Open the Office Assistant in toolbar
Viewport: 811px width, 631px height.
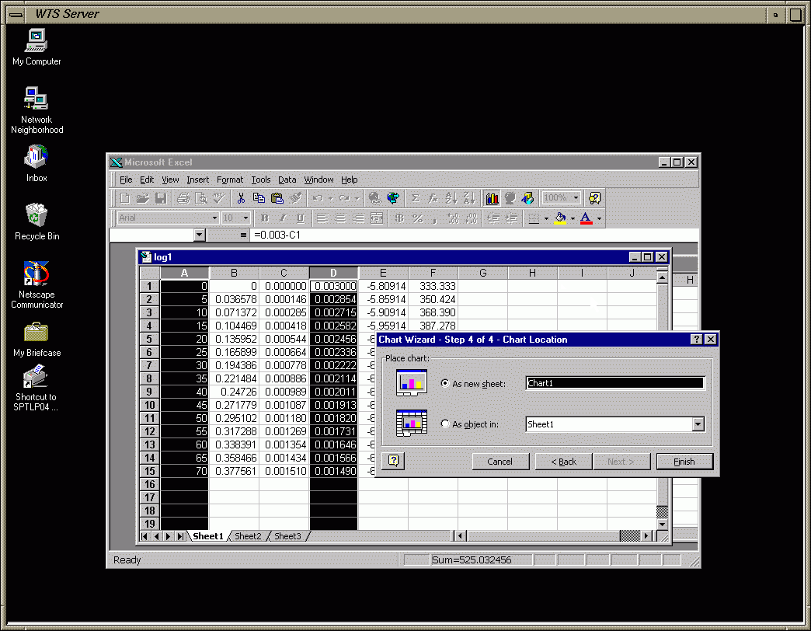[594, 198]
